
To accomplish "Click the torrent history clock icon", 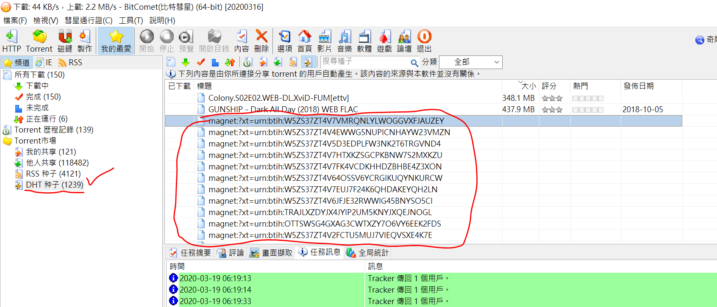I will coord(247,62).
